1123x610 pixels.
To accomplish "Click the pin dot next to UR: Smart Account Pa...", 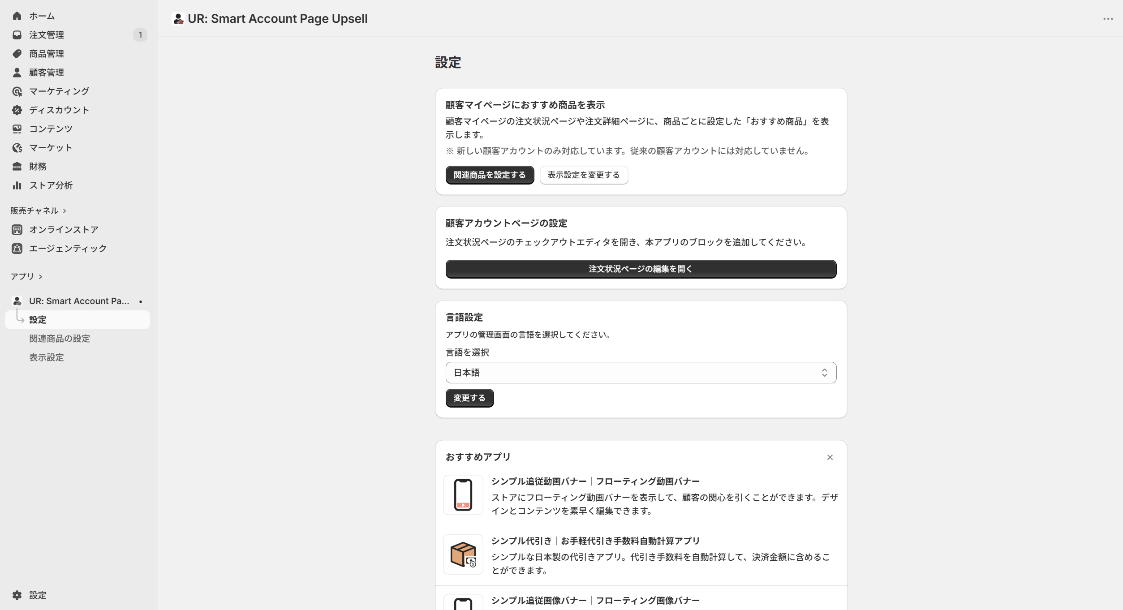I will pyautogui.click(x=141, y=301).
